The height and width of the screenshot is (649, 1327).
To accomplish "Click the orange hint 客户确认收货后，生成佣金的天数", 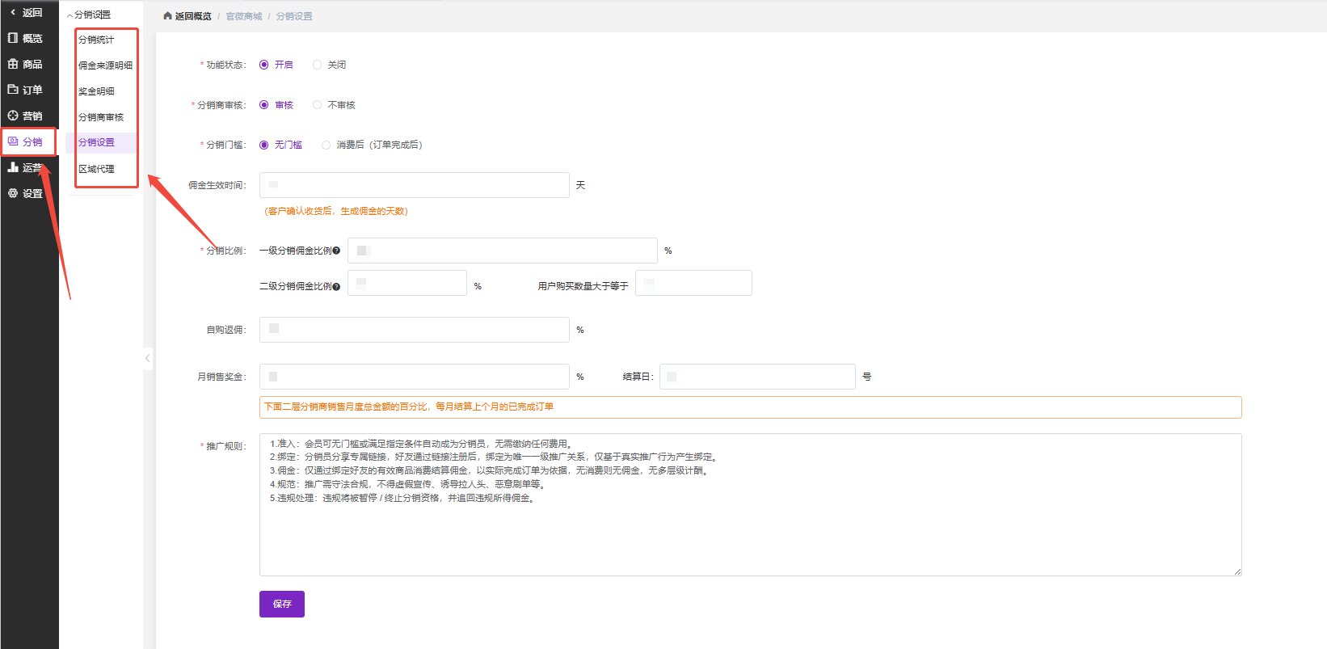I will point(336,211).
